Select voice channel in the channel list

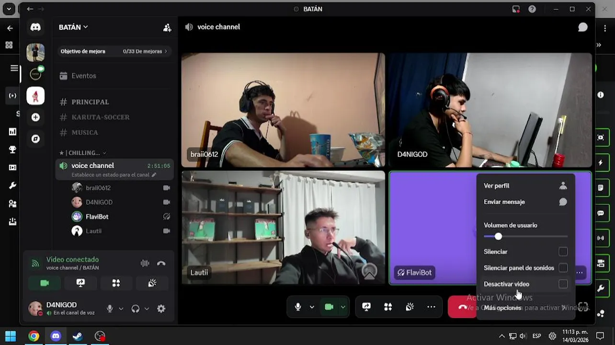114,170
